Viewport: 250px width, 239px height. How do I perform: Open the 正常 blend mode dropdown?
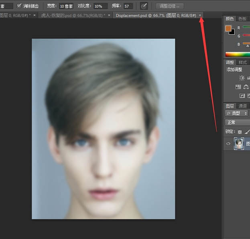(x=238, y=122)
